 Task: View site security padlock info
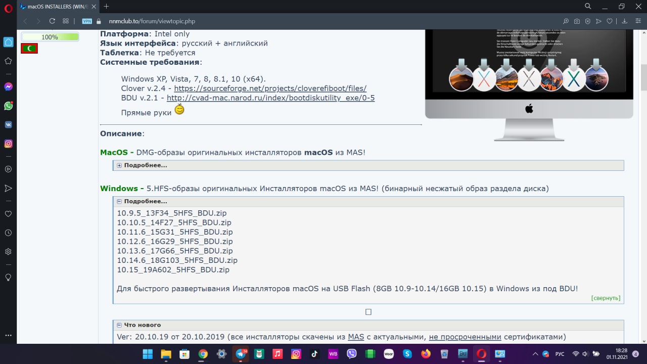[99, 21]
